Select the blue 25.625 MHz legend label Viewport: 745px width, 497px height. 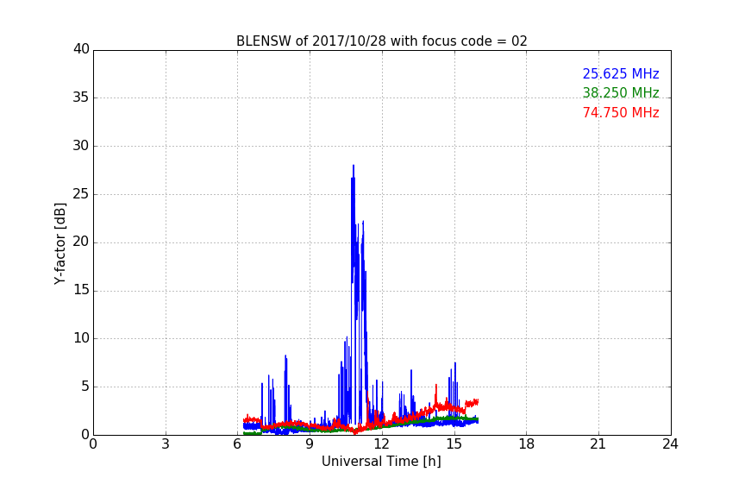coord(621,73)
